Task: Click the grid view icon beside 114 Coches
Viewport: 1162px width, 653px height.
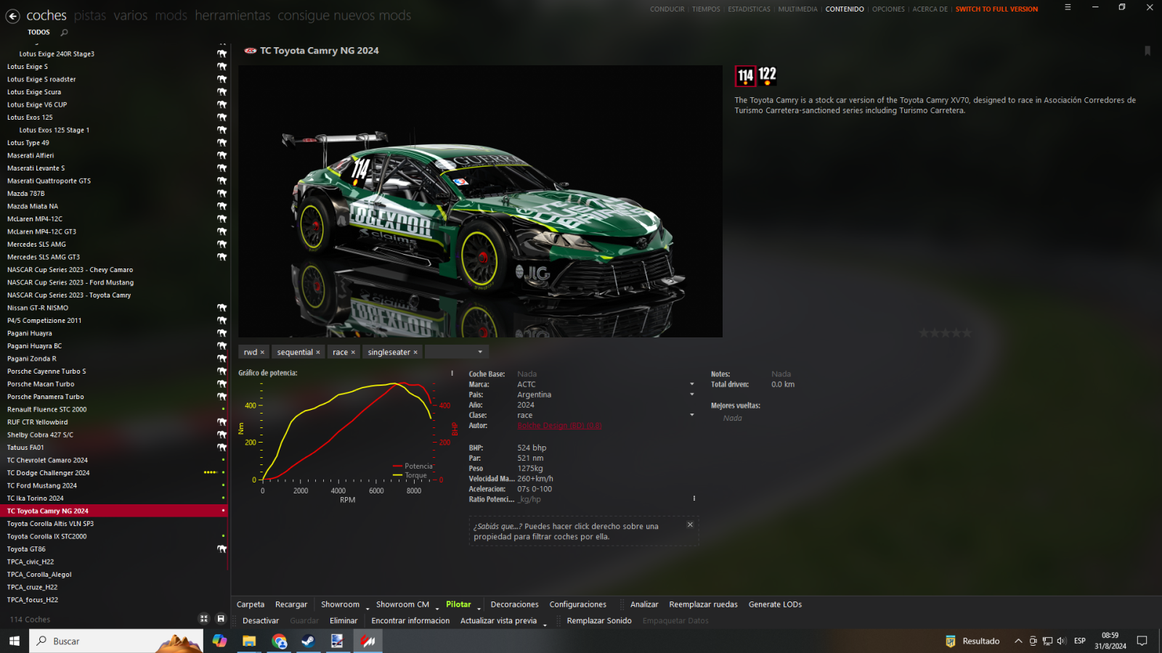Action: (204, 619)
